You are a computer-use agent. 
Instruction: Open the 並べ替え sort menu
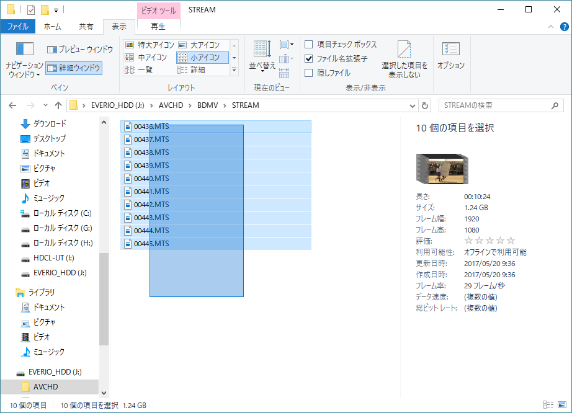pos(262,56)
